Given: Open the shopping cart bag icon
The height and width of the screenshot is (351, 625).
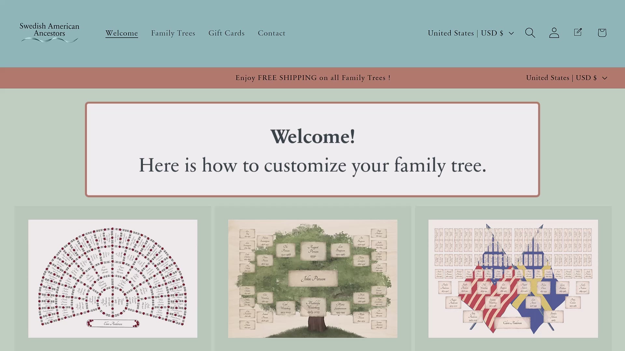Looking at the screenshot, I should coord(602,33).
